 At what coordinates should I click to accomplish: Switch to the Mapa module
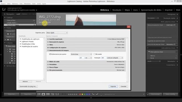pos(127,10)
